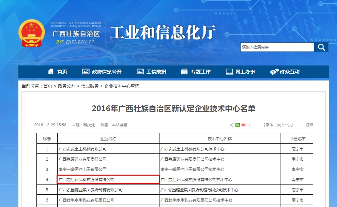Image resolution: width=337 pixels, height=207 pixels.
Task: Click the home icon beside 首页
Action: click(x=50, y=72)
